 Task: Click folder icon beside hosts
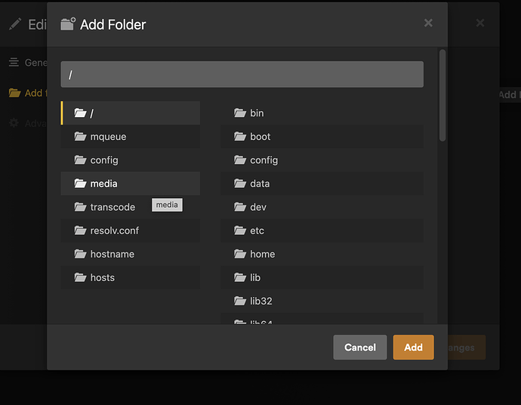pos(80,277)
